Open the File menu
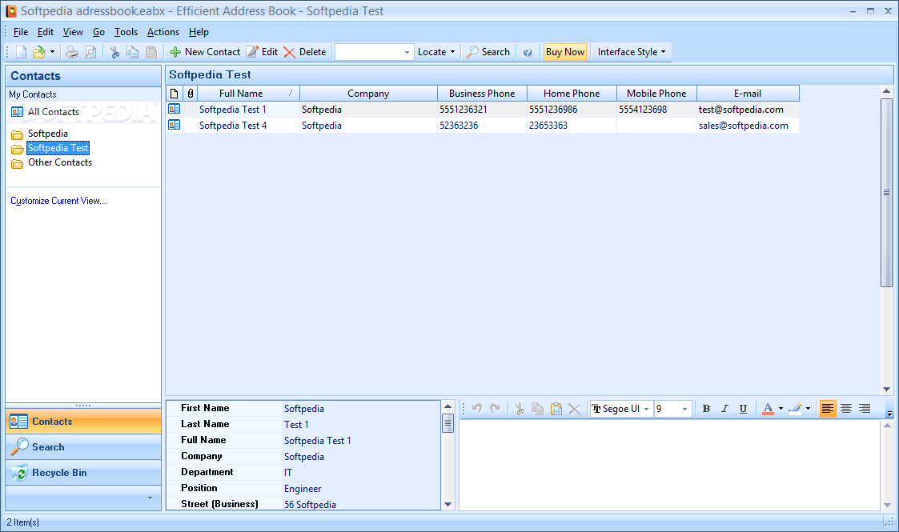Viewport: 899px width, 532px height. [21, 32]
